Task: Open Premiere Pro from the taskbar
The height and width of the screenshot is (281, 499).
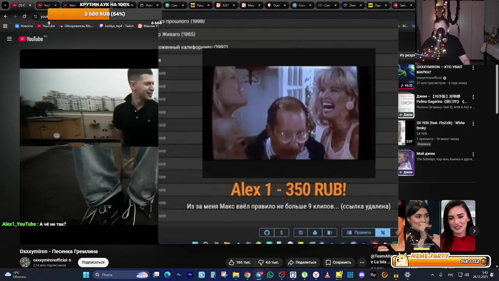Action: (x=190, y=275)
